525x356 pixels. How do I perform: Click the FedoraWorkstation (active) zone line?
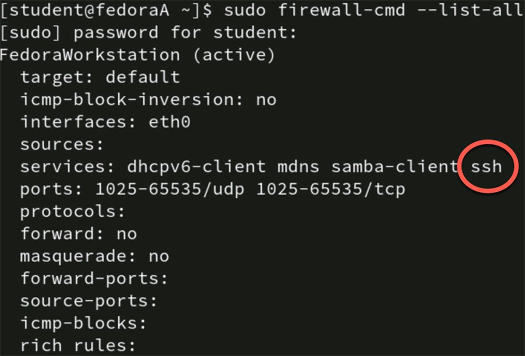coord(137,55)
